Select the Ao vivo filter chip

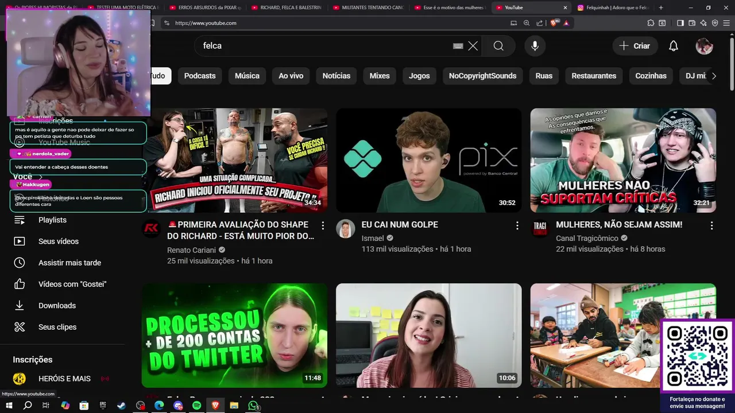291,76
